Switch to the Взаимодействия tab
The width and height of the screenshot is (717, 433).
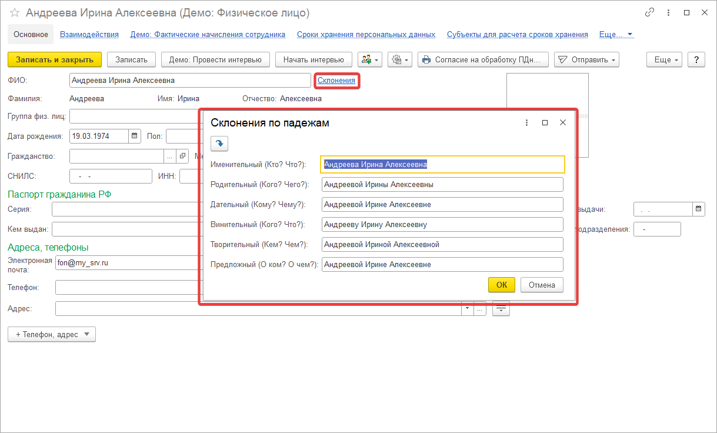click(89, 34)
